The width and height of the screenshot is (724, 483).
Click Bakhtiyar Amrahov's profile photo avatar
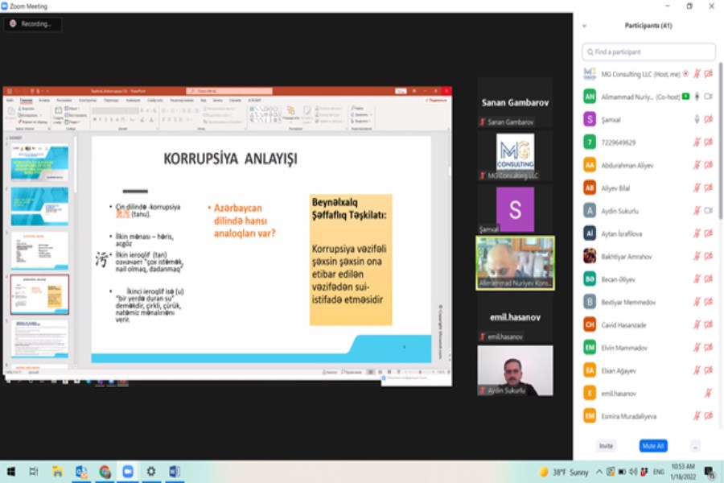pos(590,256)
